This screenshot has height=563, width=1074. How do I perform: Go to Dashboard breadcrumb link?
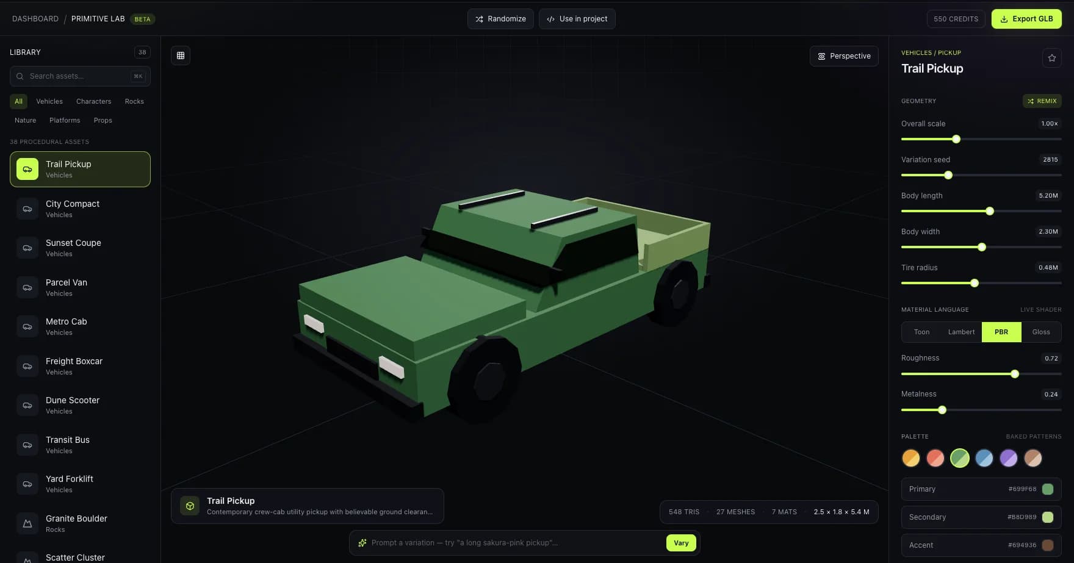pos(35,19)
